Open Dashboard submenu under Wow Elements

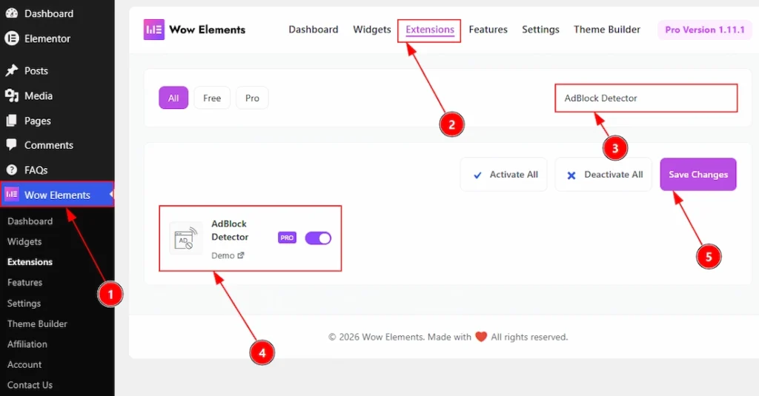tap(30, 221)
